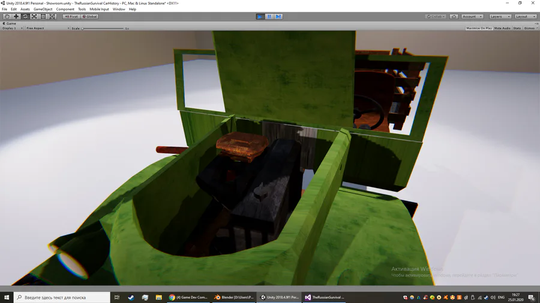
Task: Open the Windows notification center
Action: click(531, 298)
